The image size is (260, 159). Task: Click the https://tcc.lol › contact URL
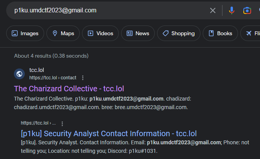click(x=53, y=78)
